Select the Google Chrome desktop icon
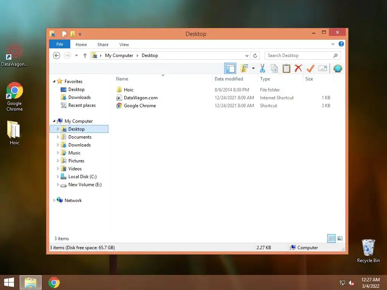Screen dimensions: 387x290 coord(15,96)
